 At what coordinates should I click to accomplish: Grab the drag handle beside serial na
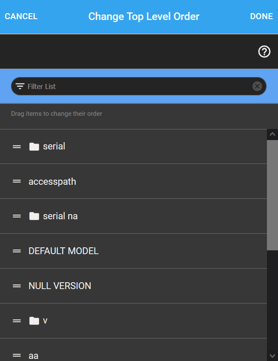pos(17,216)
